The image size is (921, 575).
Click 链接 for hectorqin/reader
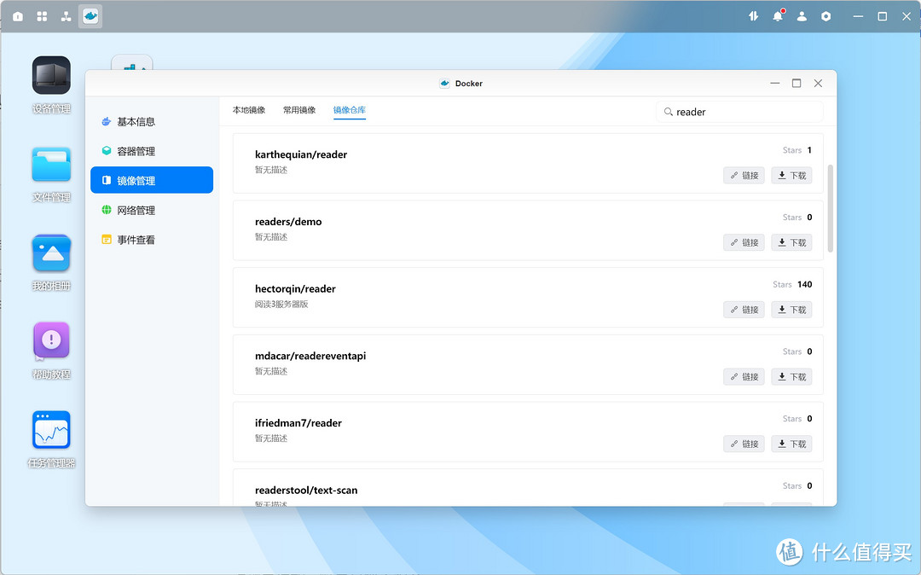click(x=744, y=310)
